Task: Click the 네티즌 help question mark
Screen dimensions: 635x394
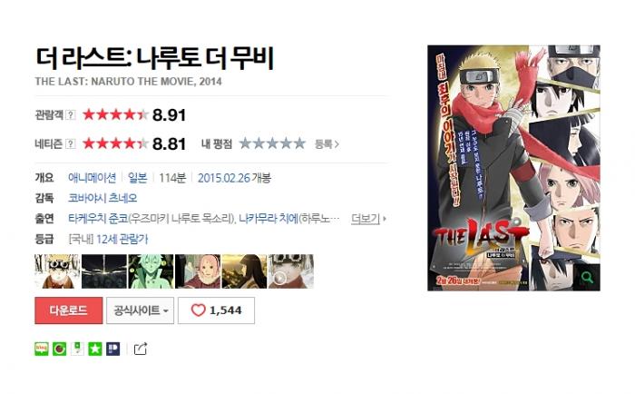Action: coord(71,143)
